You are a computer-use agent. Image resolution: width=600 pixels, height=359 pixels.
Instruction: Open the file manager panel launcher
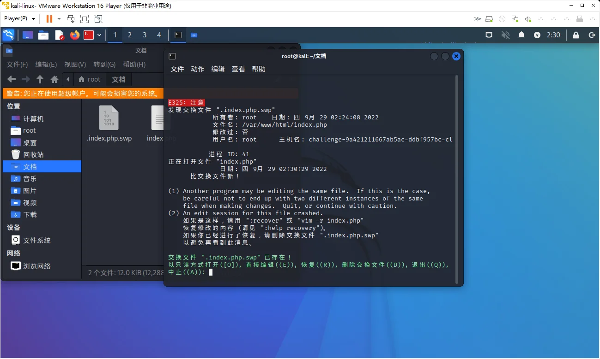coord(43,35)
